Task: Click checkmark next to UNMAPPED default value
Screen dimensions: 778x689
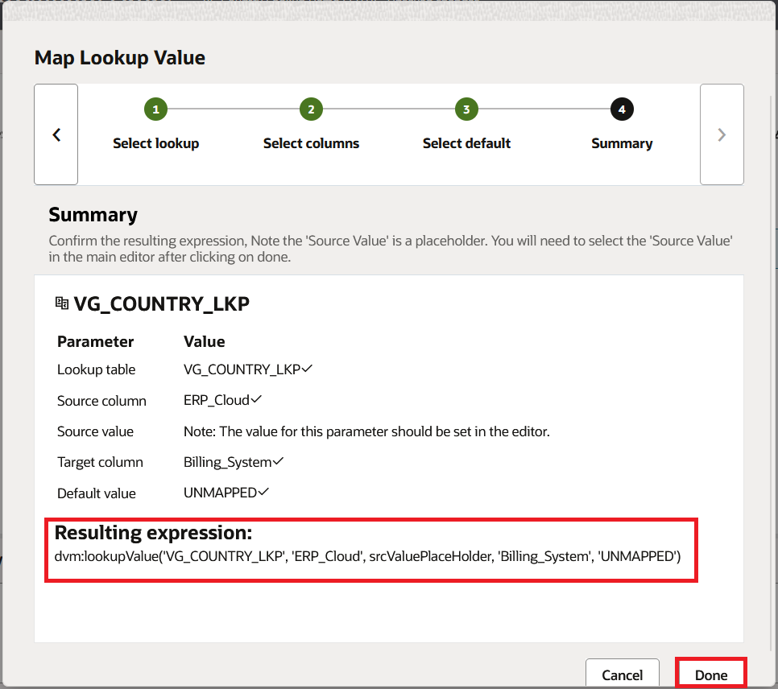Action: (263, 492)
